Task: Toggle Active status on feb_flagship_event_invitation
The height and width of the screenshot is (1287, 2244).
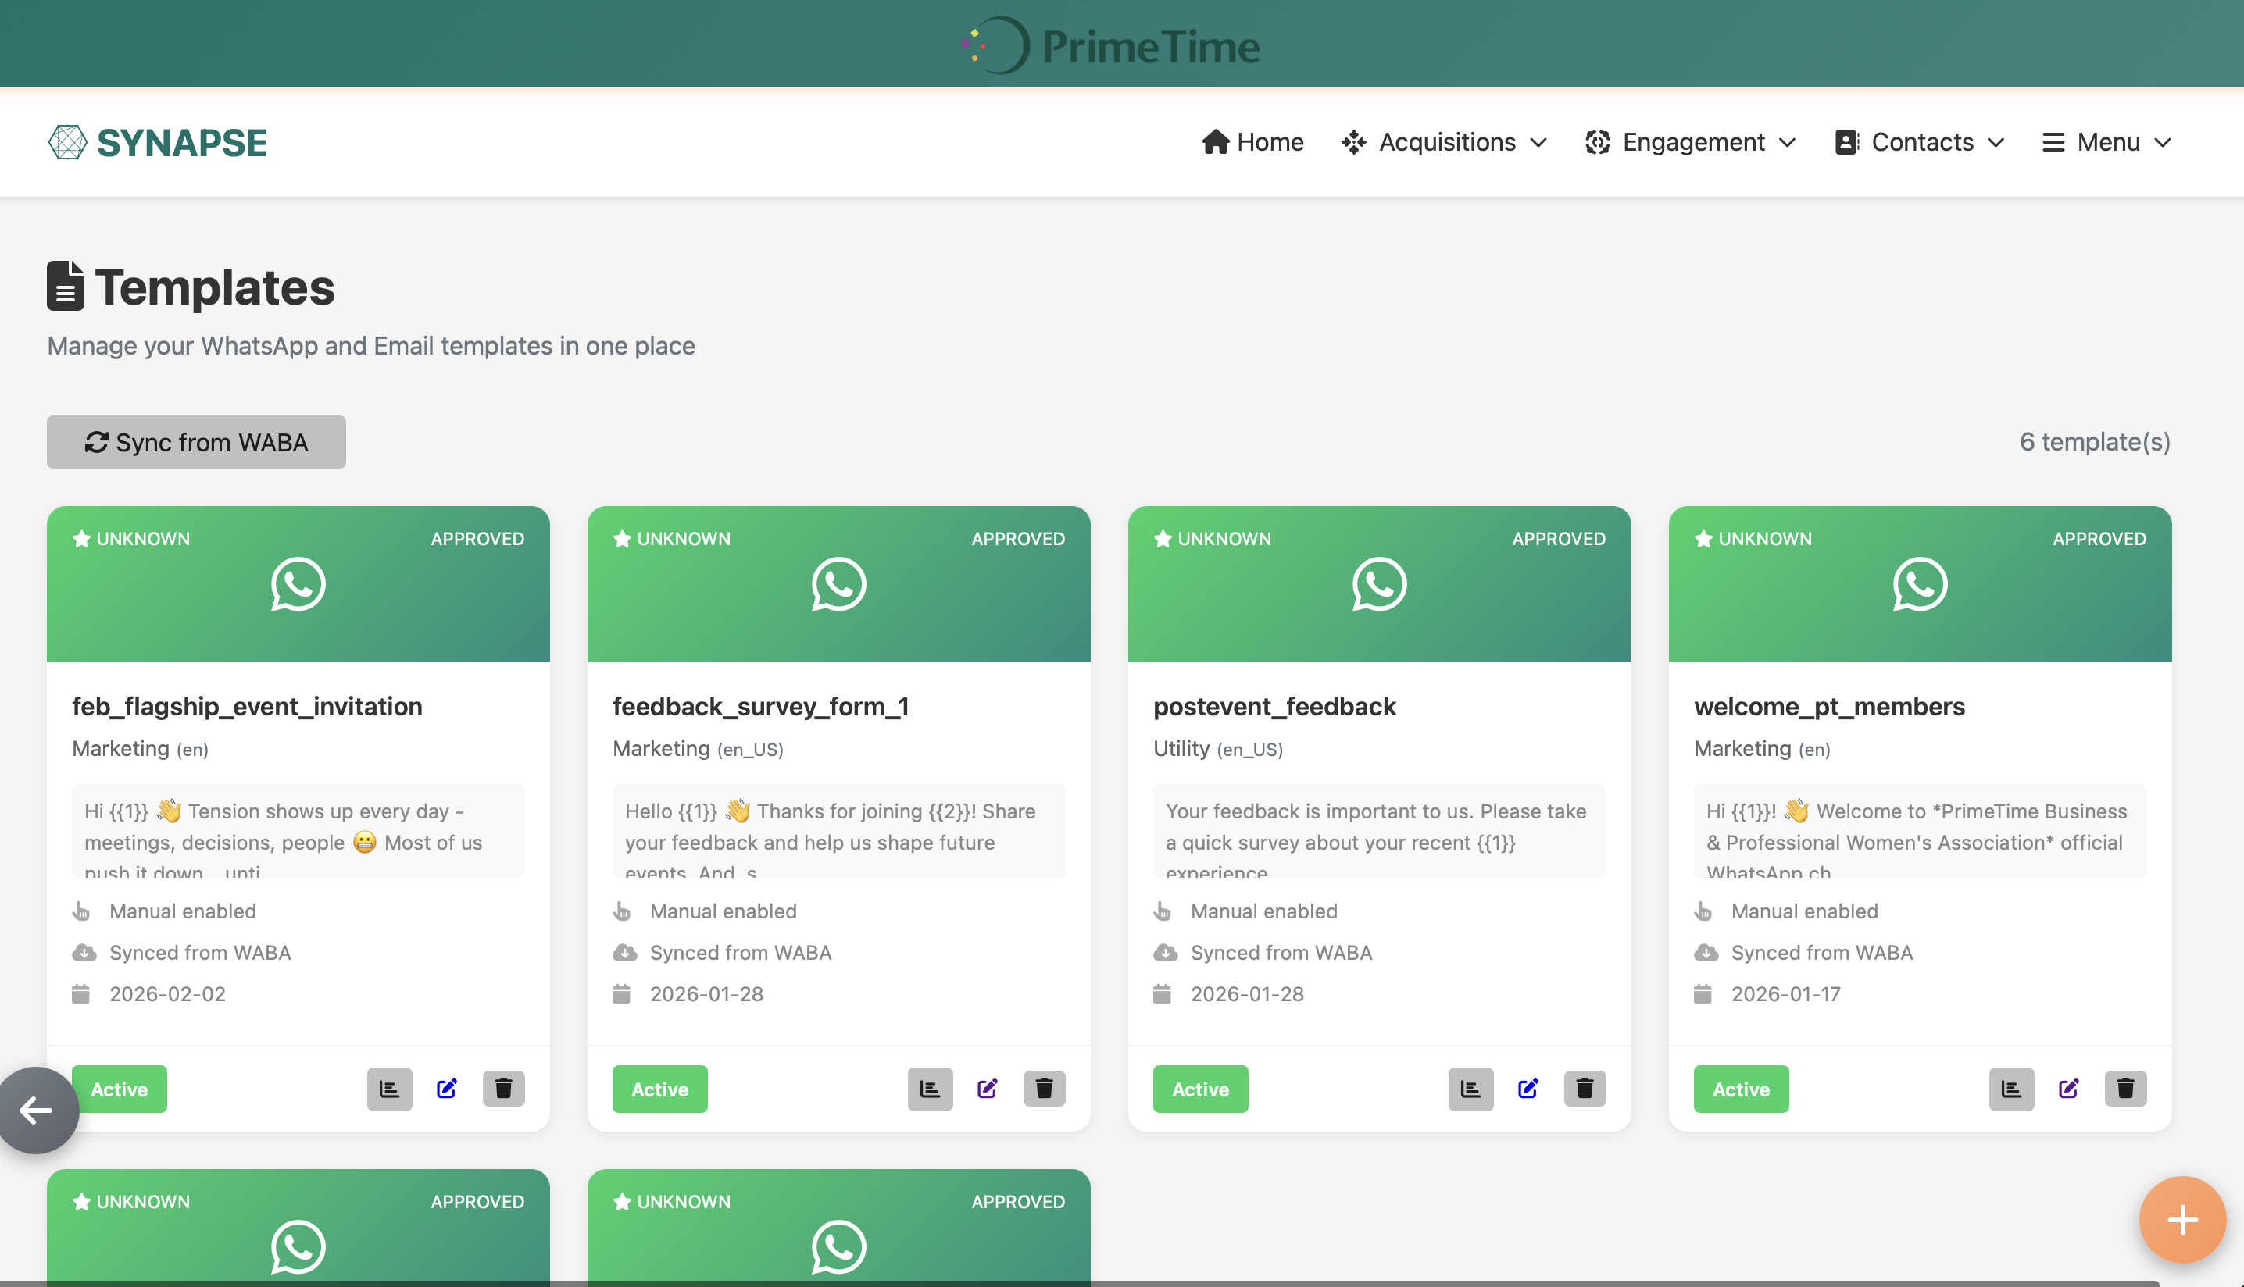Action: coord(120,1089)
